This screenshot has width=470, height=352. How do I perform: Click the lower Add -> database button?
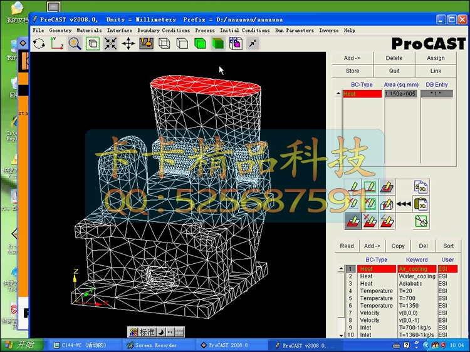coord(372,246)
